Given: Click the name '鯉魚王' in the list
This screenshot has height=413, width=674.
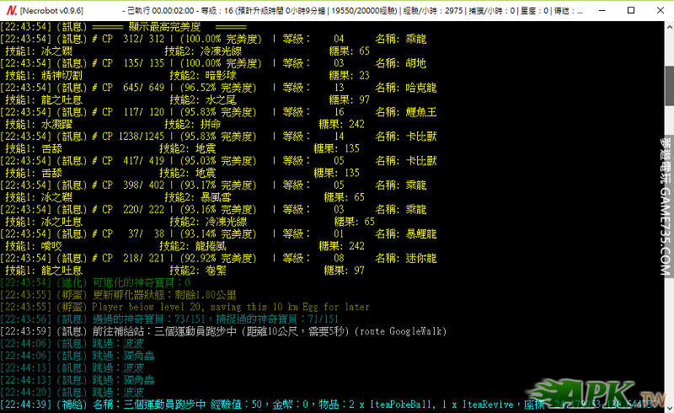Looking at the screenshot, I should tap(421, 112).
